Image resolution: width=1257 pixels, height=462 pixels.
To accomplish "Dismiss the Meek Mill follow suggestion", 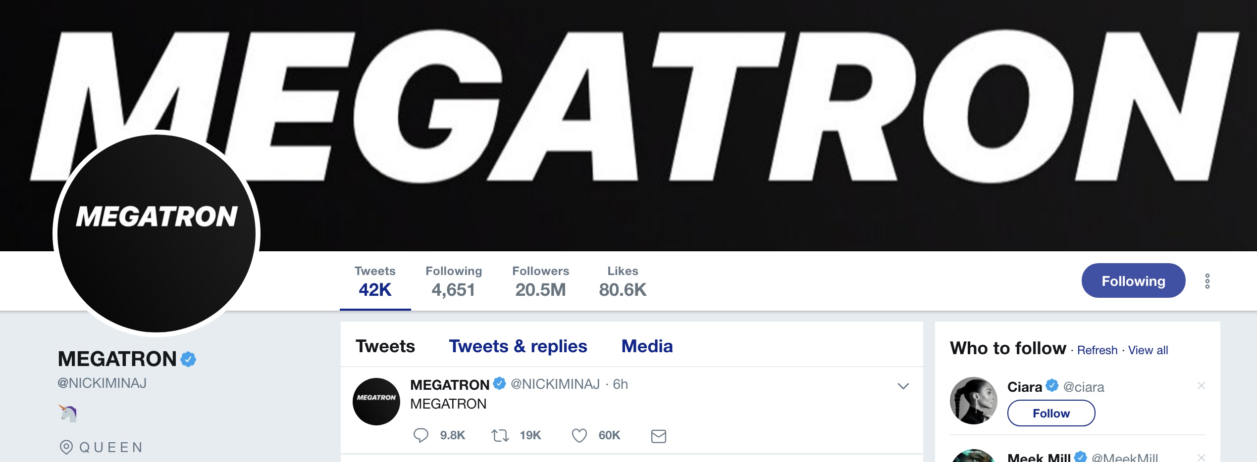I will click(x=1201, y=457).
